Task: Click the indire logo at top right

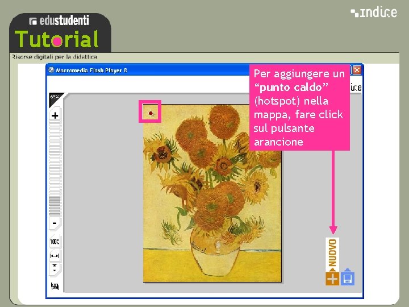Action: pyautogui.click(x=374, y=13)
